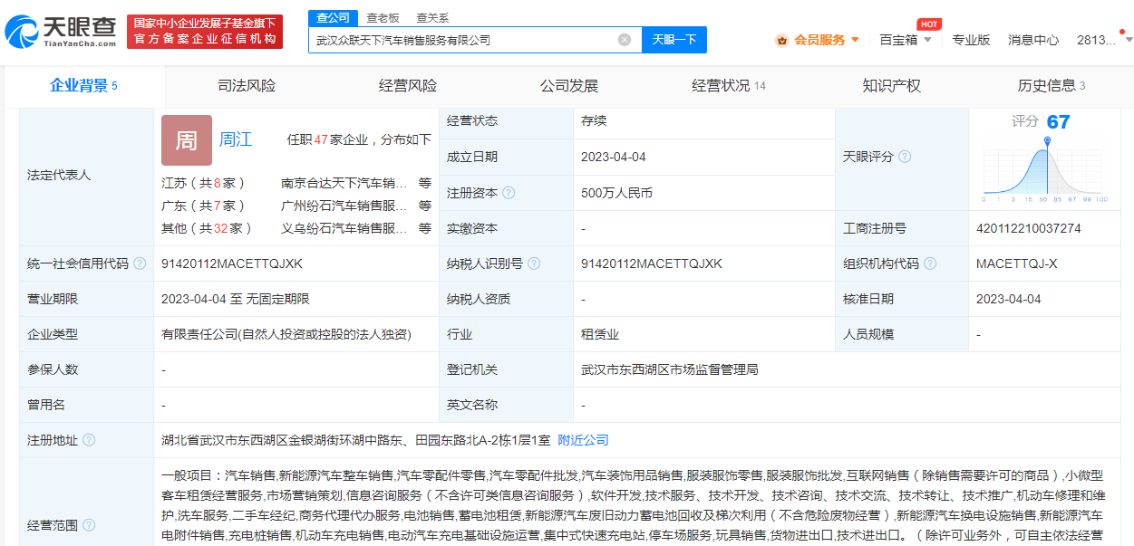
Task: Open 广州纷石汽车销售服... company link
Action: [x=344, y=206]
